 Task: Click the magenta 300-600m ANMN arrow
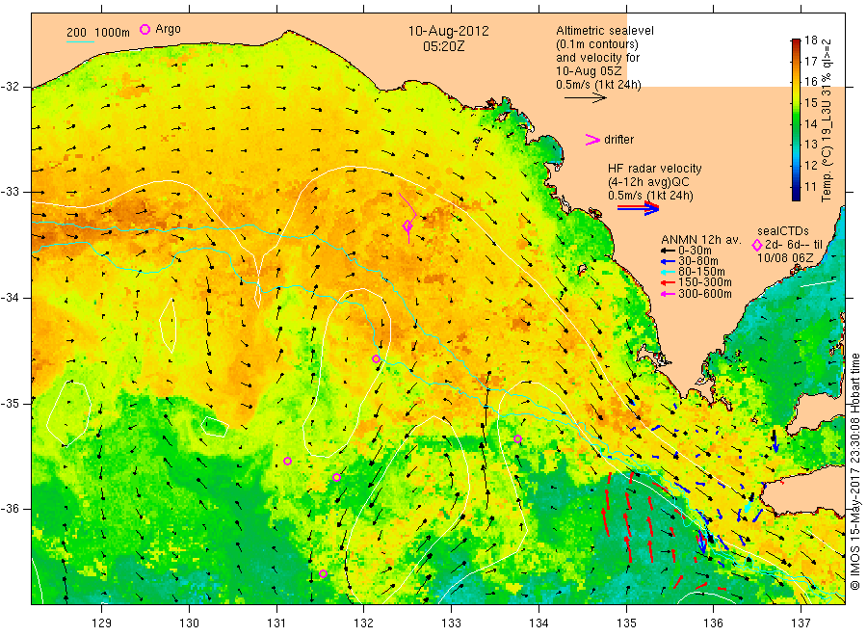pos(668,294)
